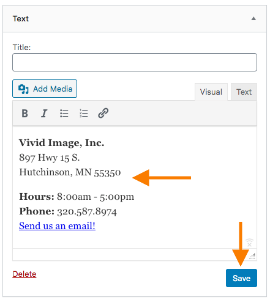
Task: Insert a numbered list
Action: pos(84,113)
